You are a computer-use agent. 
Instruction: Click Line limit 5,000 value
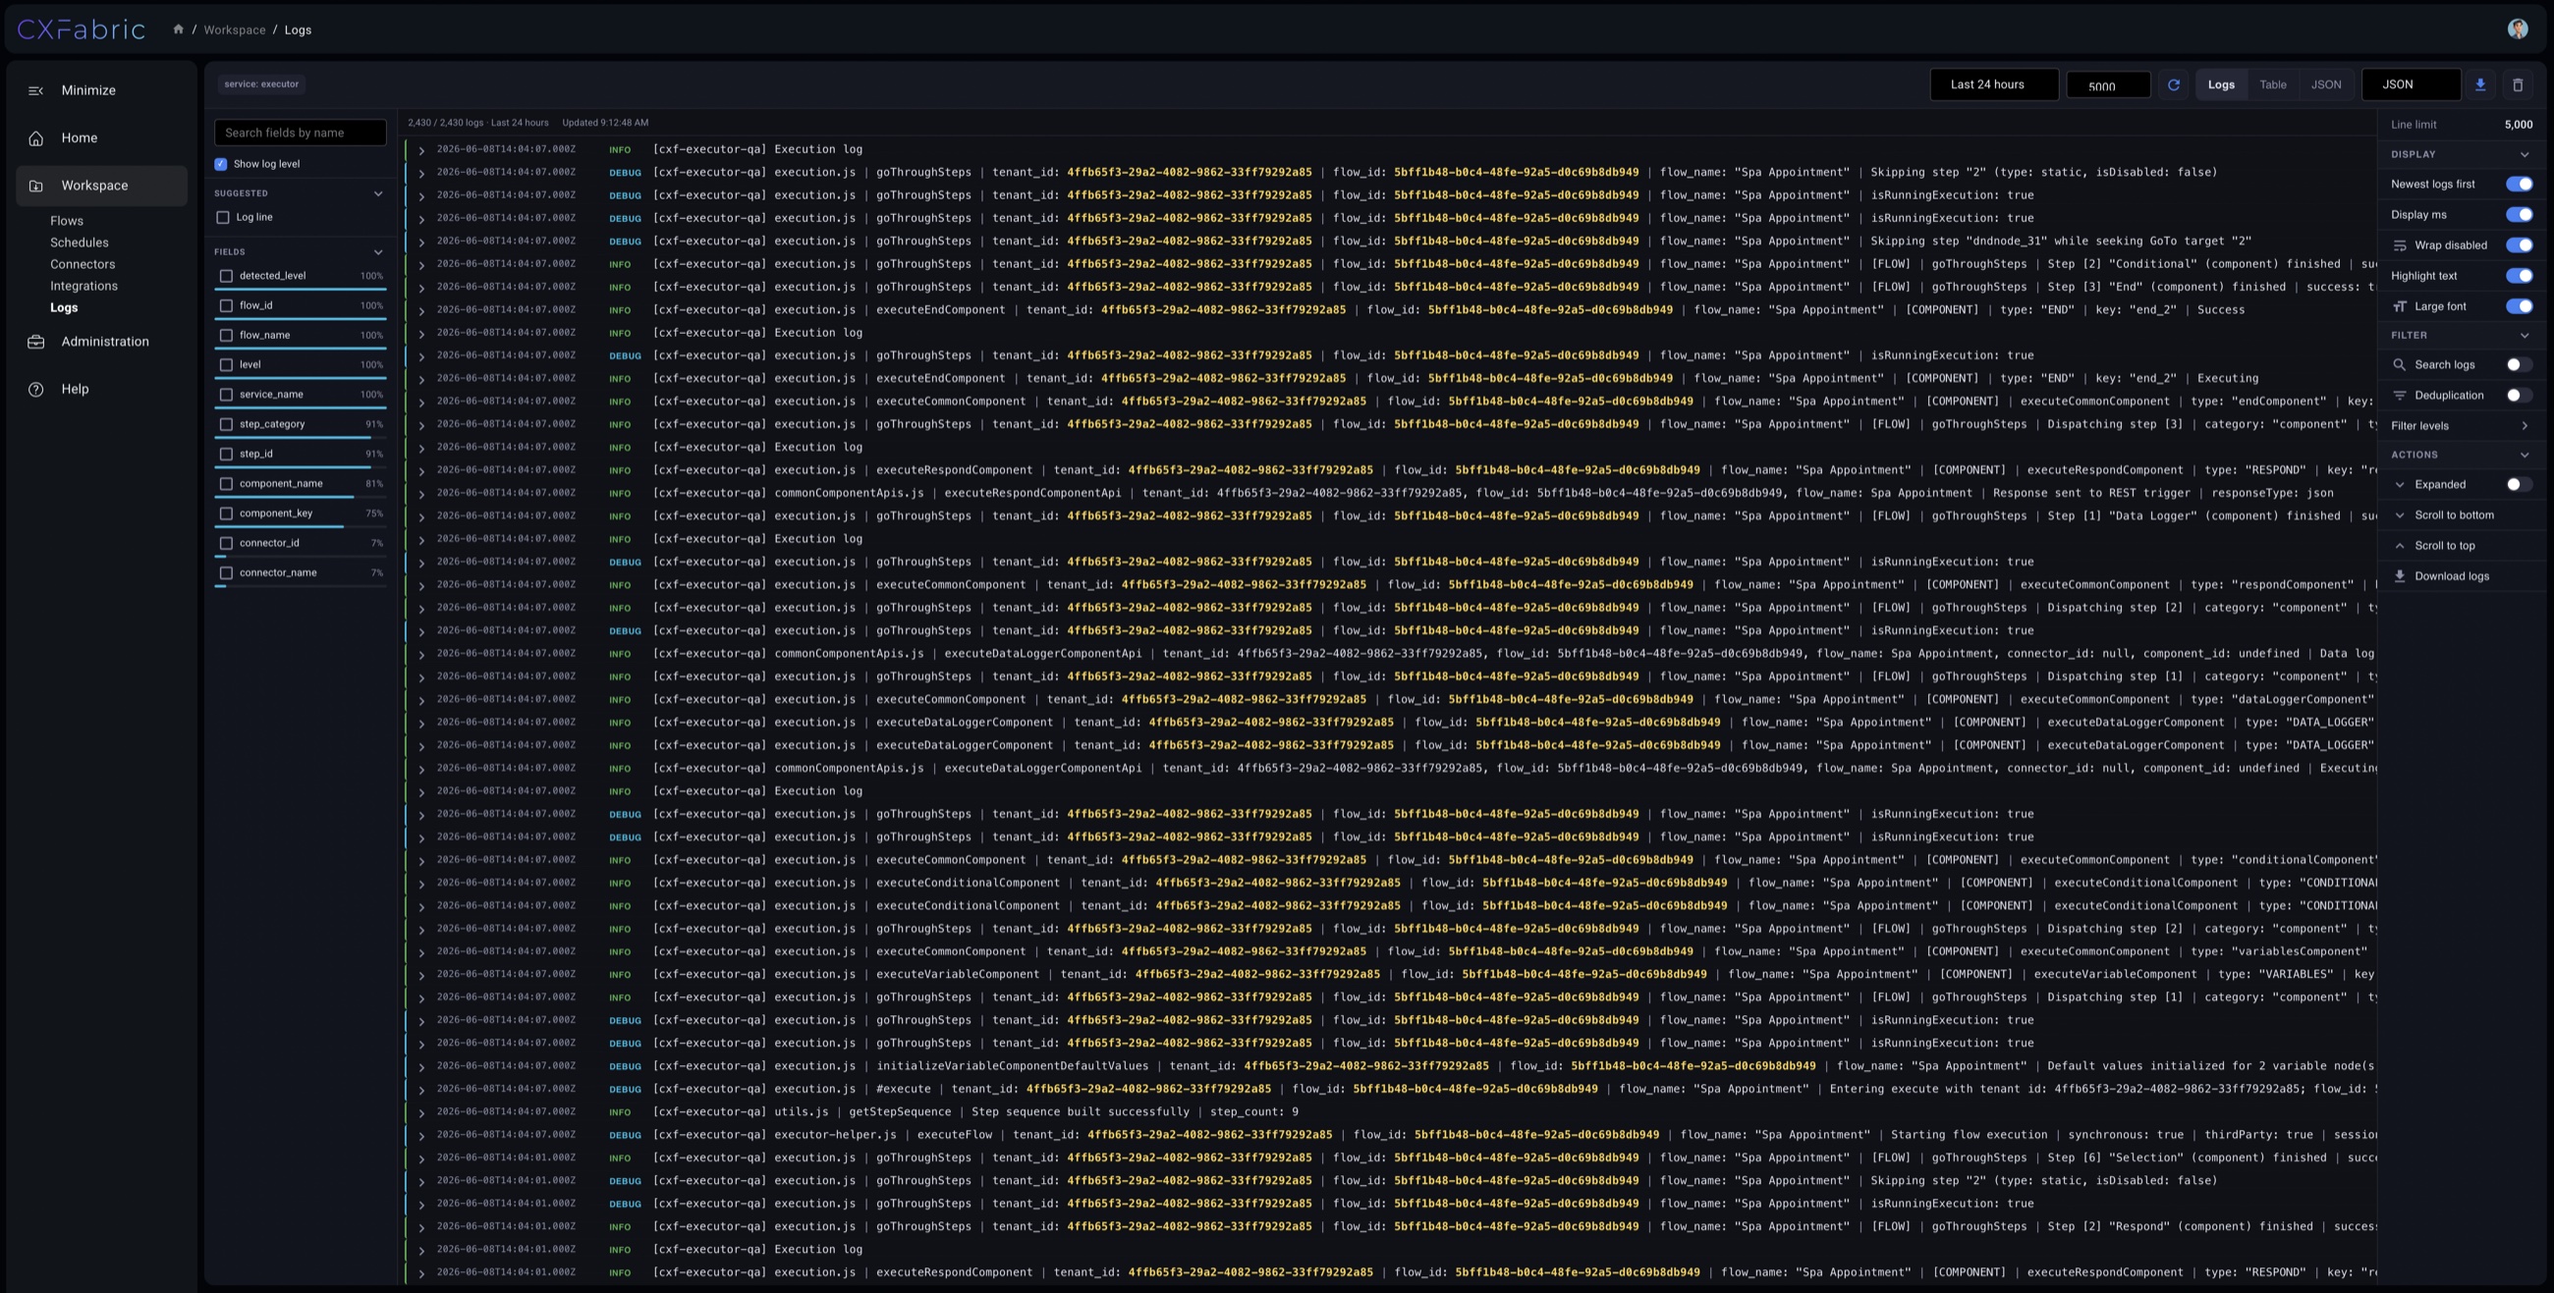2518,125
